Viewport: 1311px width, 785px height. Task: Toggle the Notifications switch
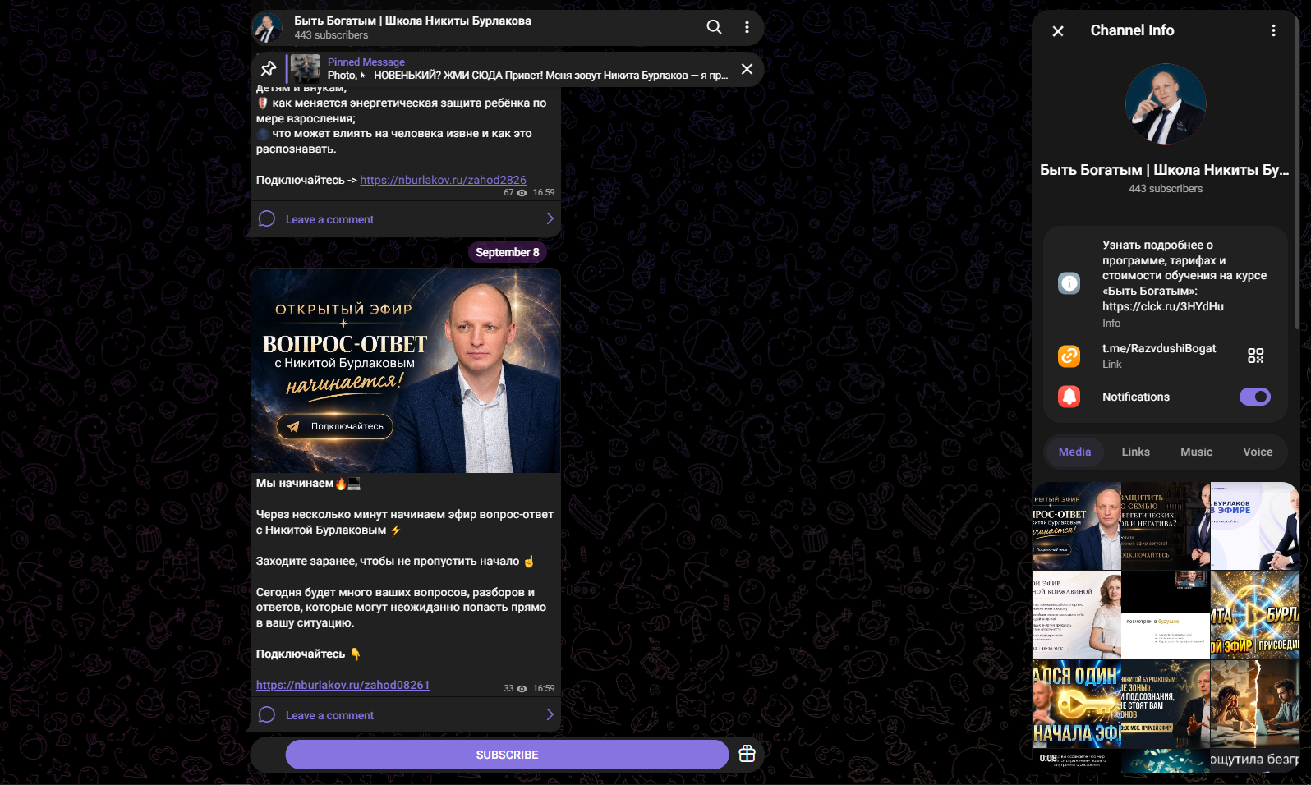point(1254,397)
